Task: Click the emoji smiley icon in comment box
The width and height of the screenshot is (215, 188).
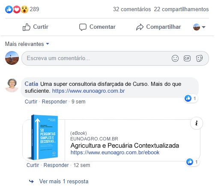Action: tap(175, 58)
